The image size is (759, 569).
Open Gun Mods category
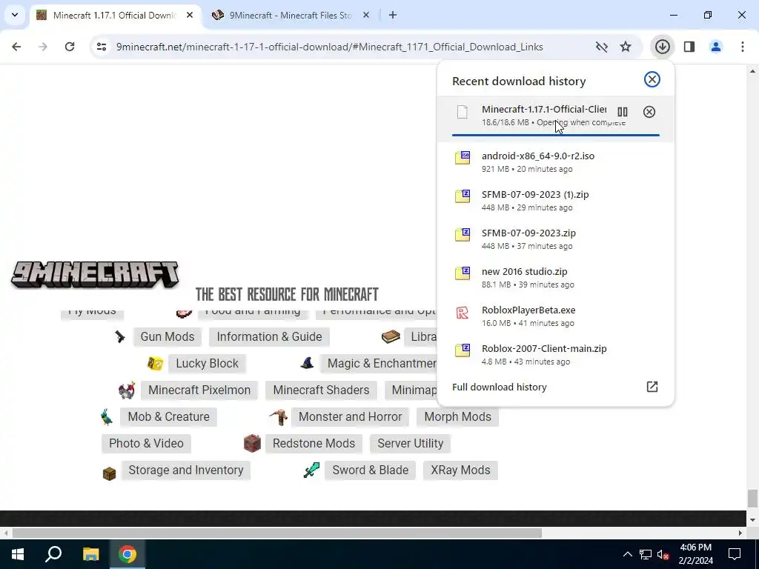pos(168,337)
